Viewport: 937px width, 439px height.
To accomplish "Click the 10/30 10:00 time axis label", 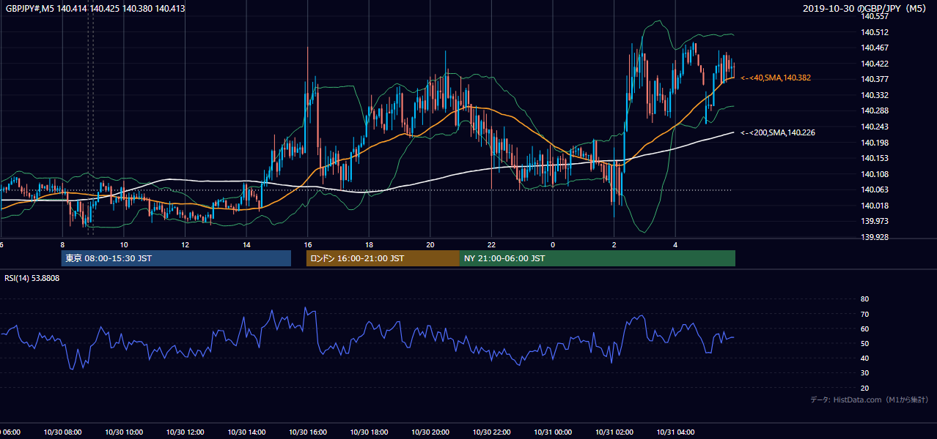I will tap(124, 432).
